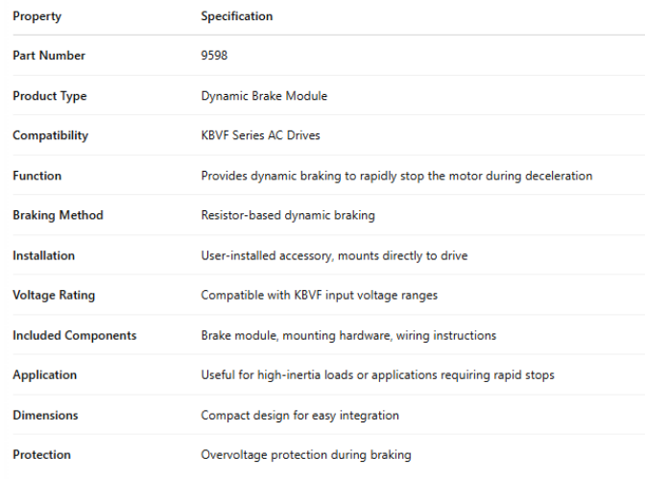Click the dynamic braking function description

click(396, 176)
